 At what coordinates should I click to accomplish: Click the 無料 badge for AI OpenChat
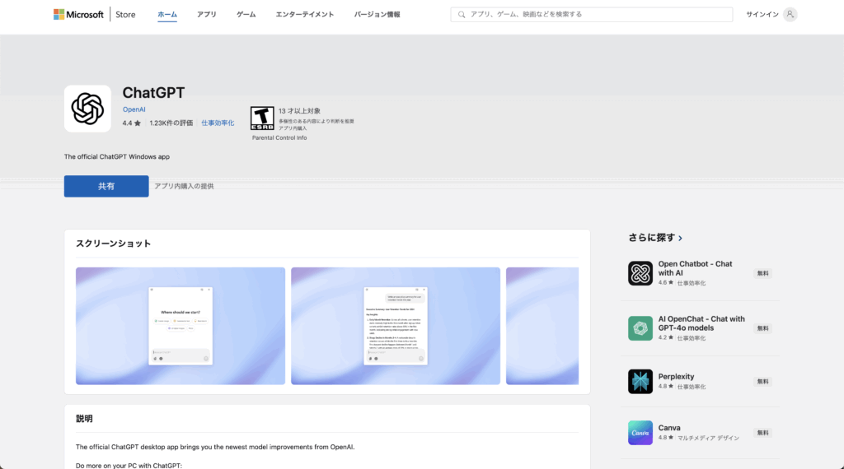click(x=762, y=328)
